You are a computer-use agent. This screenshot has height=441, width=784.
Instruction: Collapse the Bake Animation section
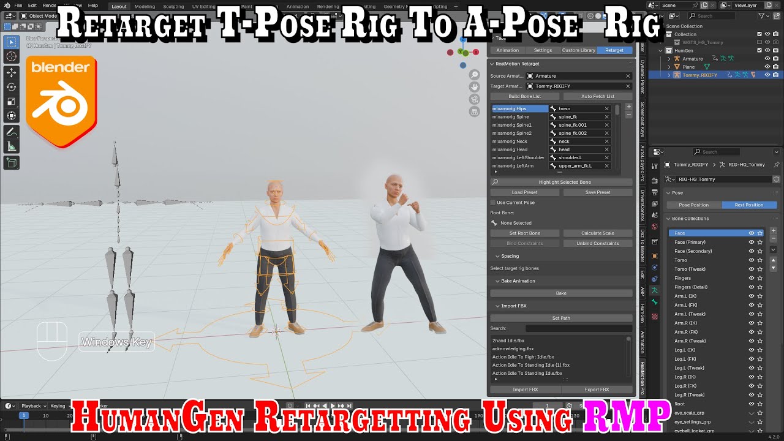pyautogui.click(x=497, y=281)
